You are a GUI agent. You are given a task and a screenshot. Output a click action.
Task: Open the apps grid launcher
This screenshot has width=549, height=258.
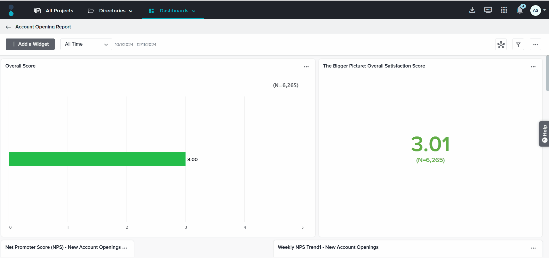(x=504, y=10)
